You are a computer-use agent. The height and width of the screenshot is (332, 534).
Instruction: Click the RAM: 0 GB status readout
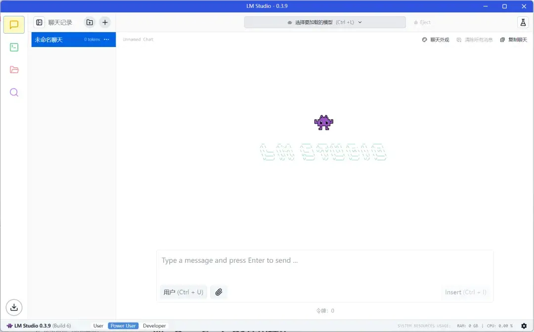(467, 326)
